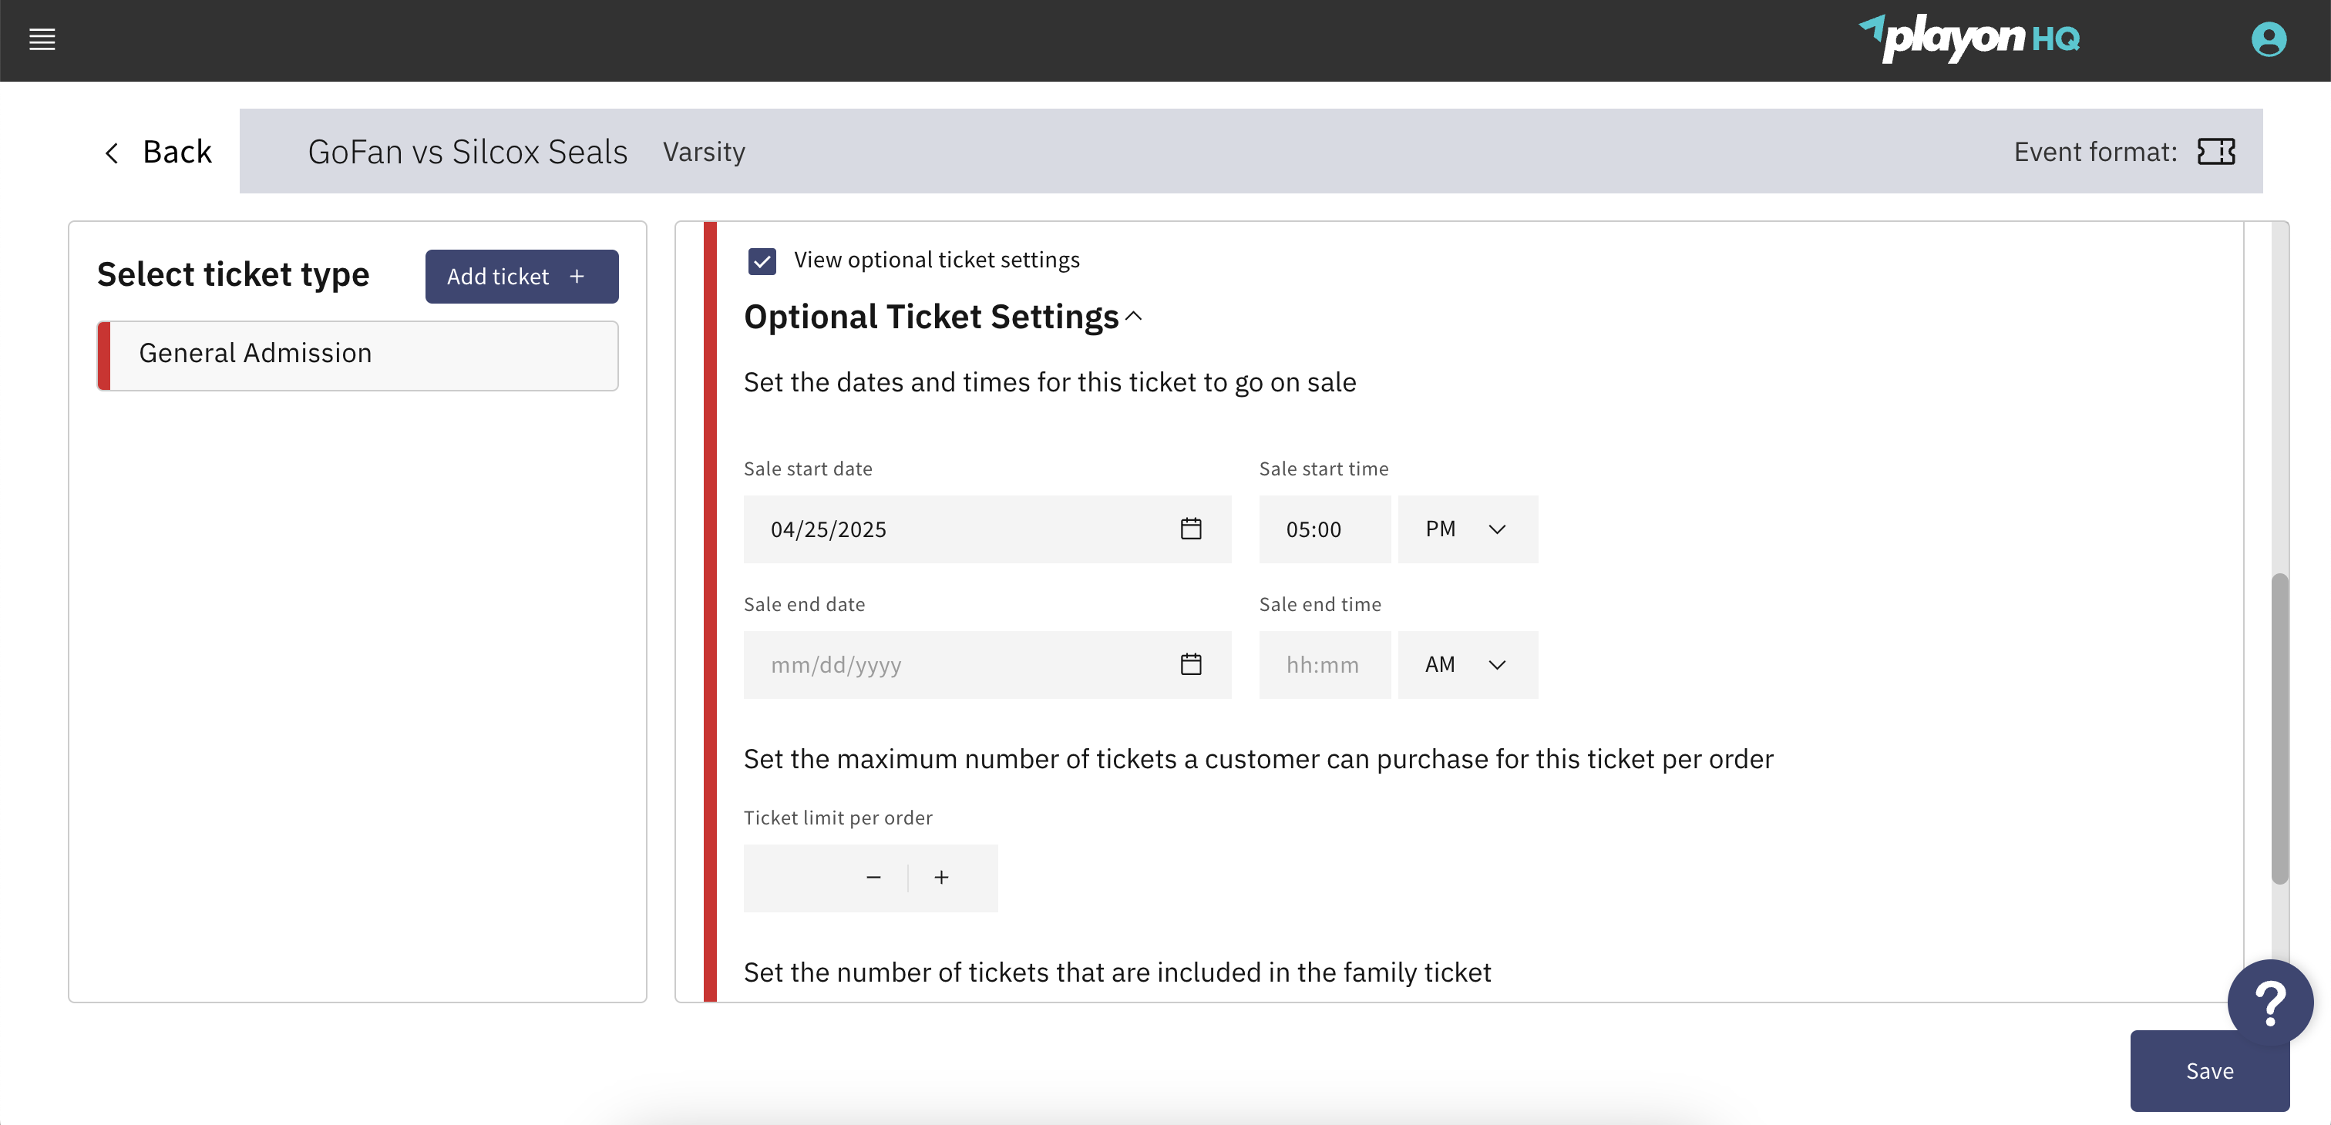
Task: Click inside the Sale end time field
Action: pos(1324,665)
